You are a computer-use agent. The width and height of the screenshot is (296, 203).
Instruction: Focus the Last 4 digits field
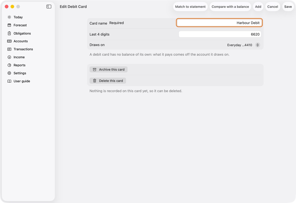220,34
